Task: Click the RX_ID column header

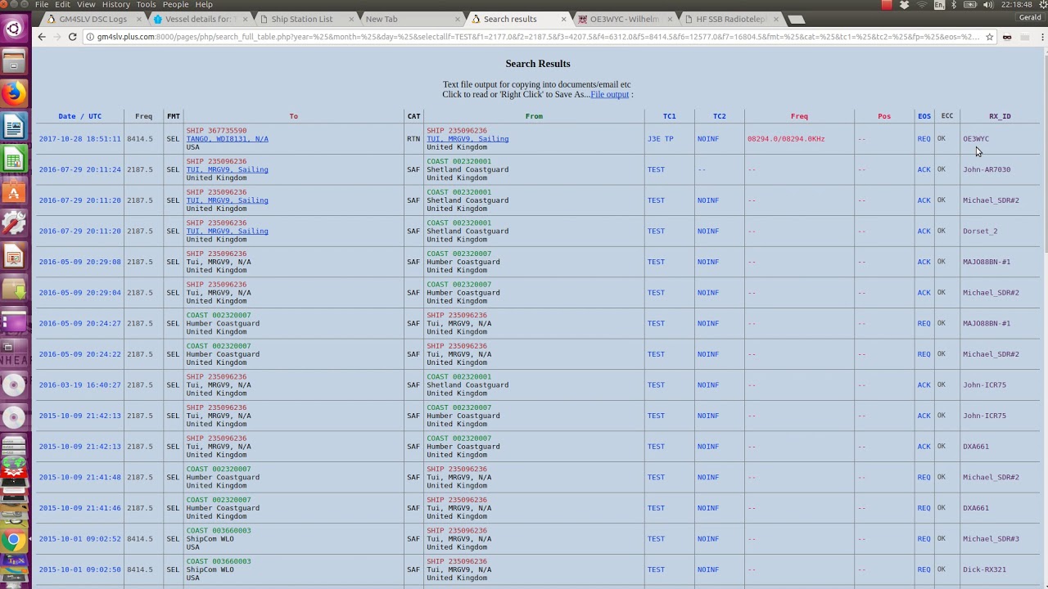Action: [1000, 116]
